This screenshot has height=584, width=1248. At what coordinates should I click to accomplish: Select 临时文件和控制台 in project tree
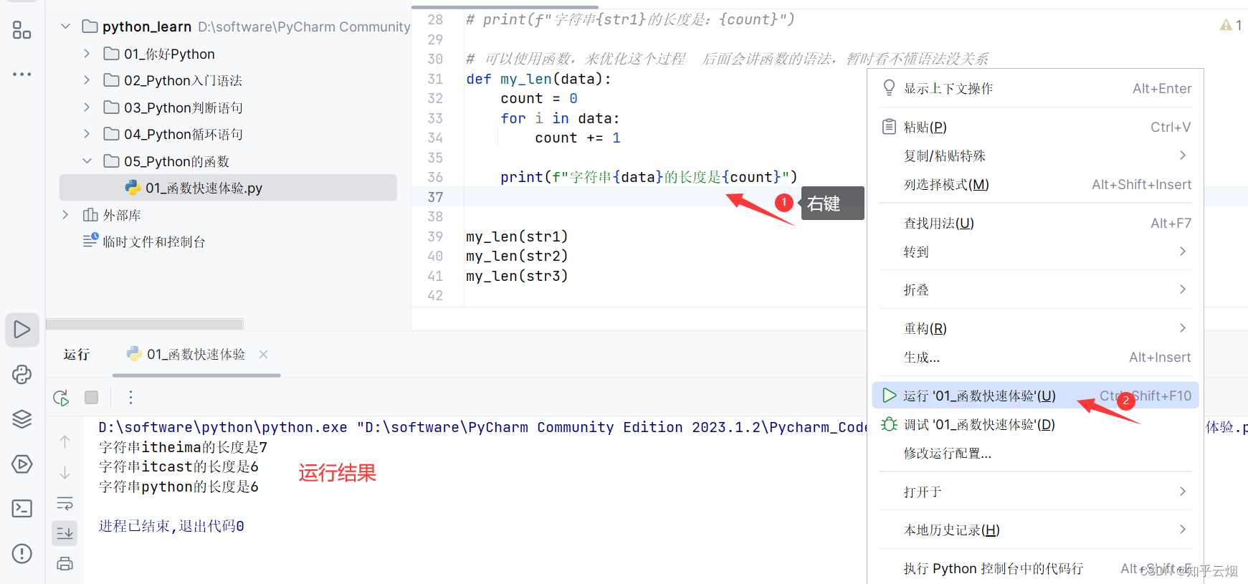click(153, 241)
